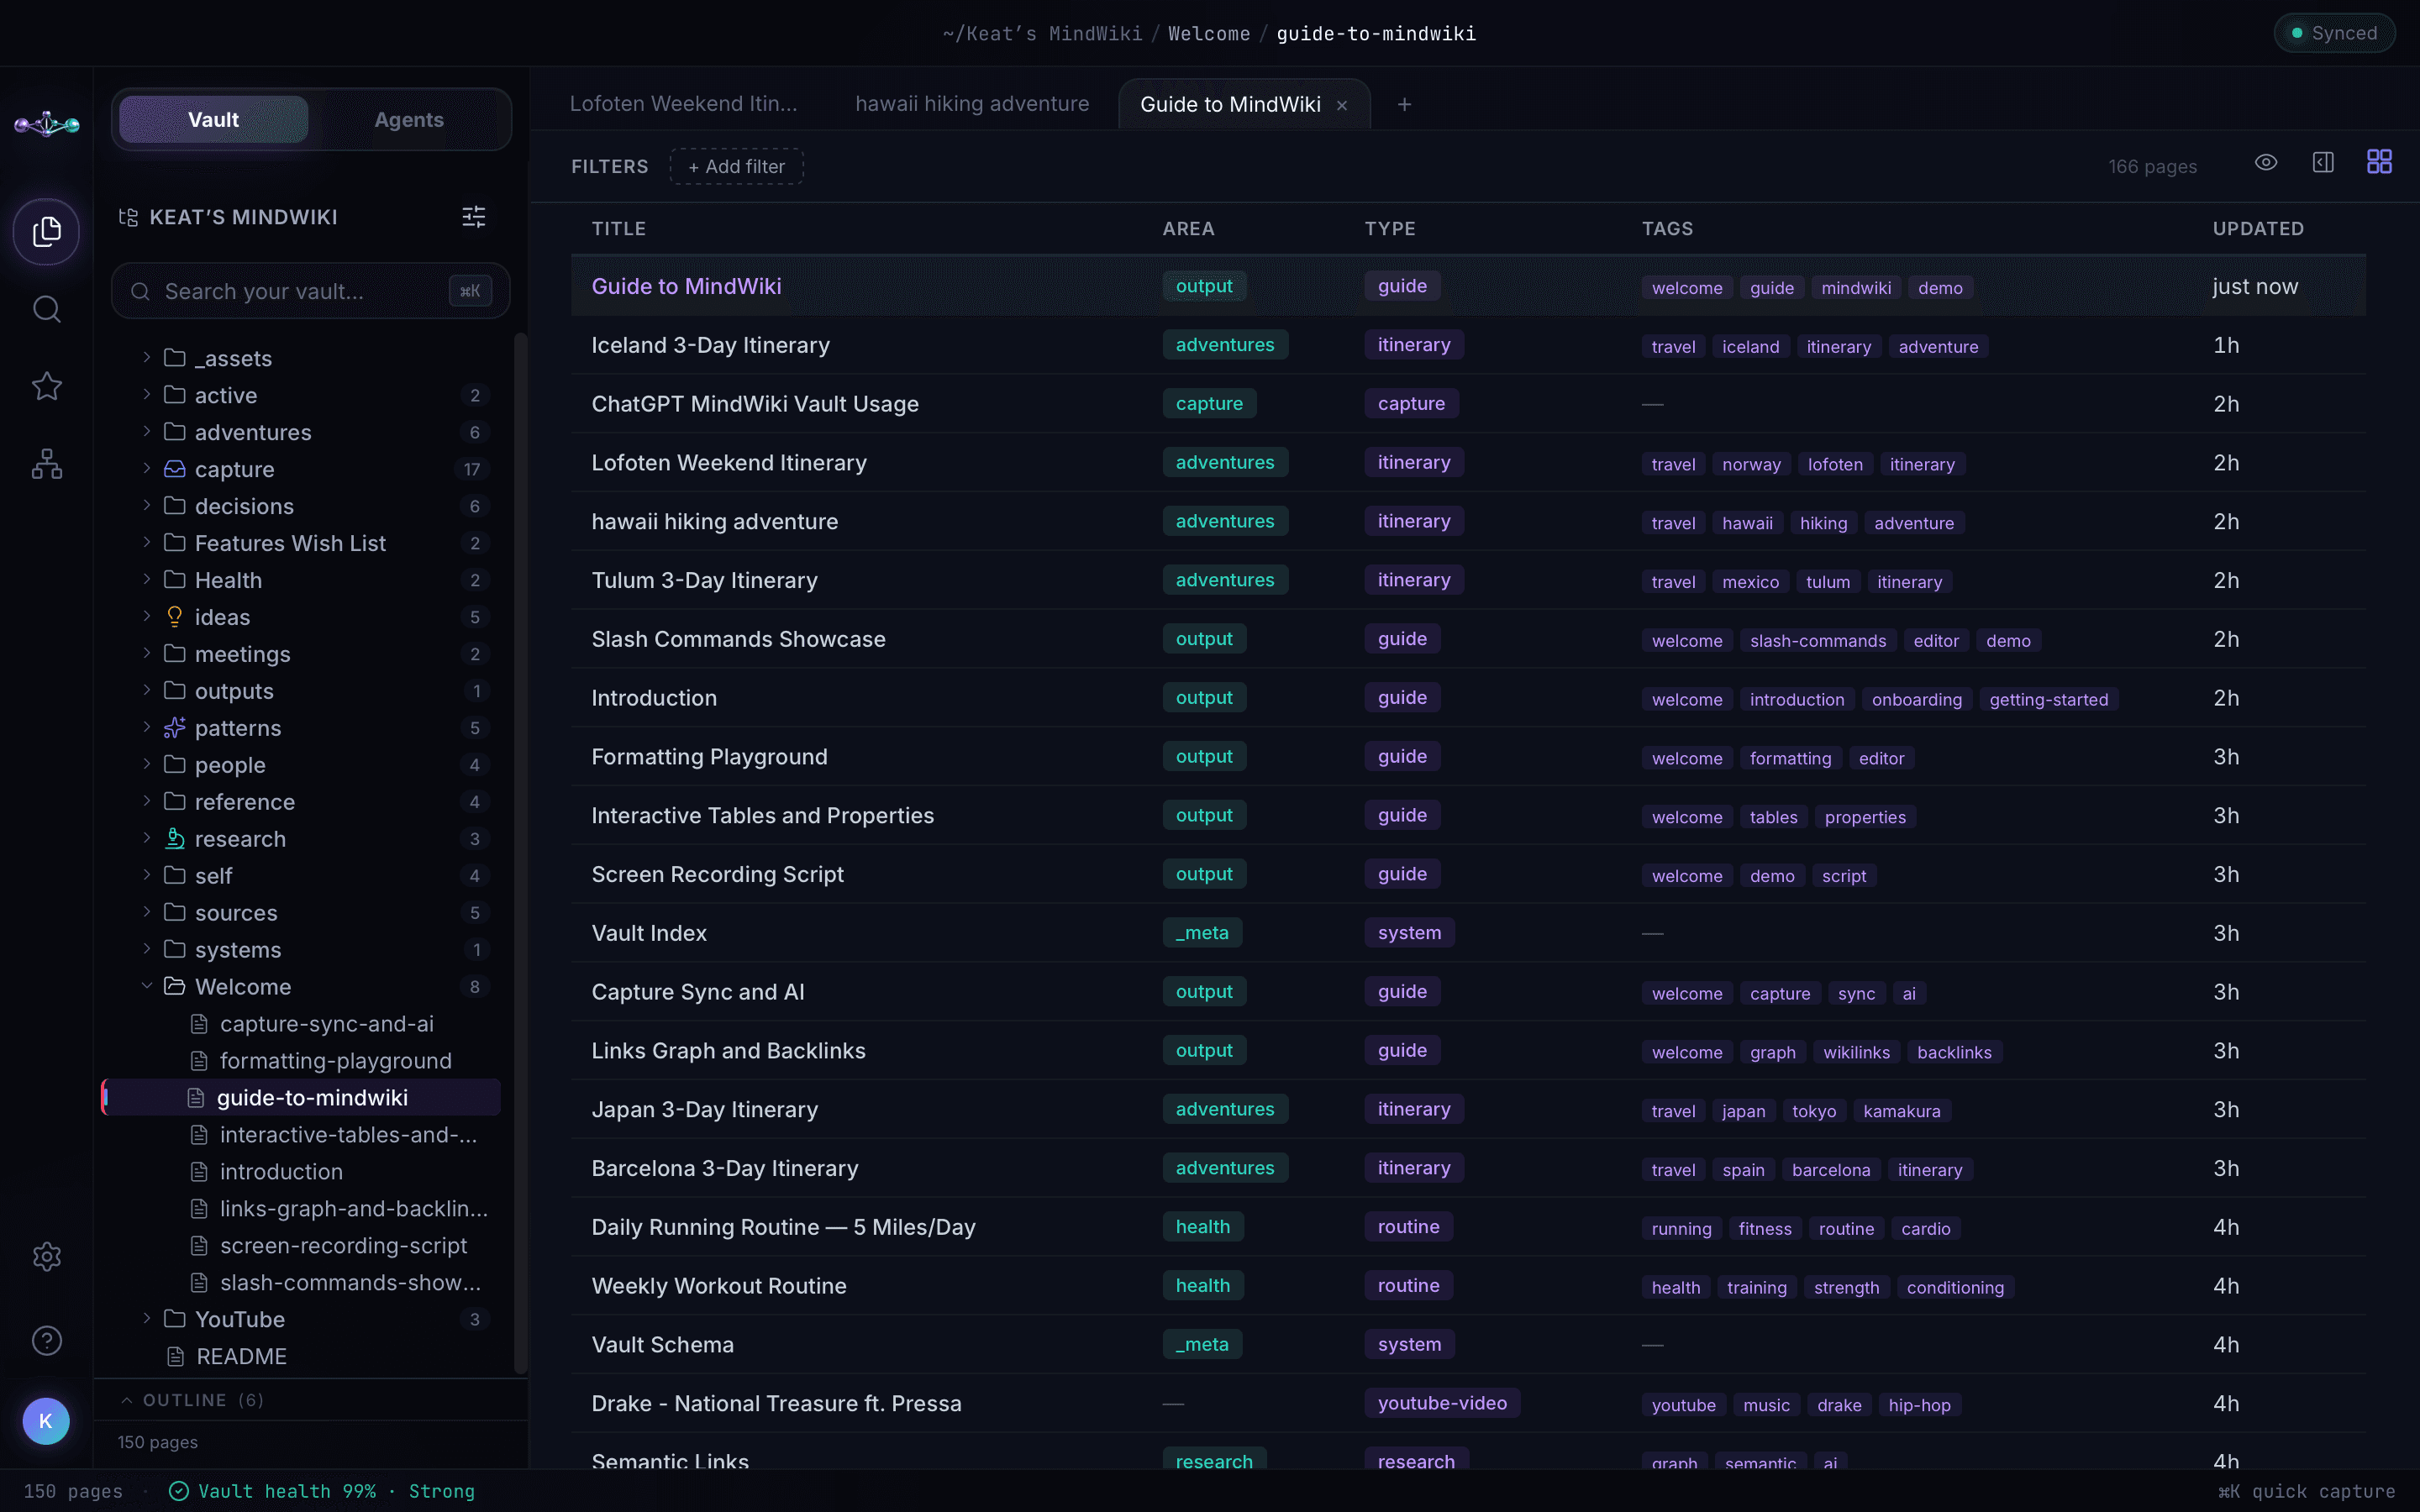The width and height of the screenshot is (2420, 1512).
Task: Click the MindWiki logo icon
Action: 46,124
